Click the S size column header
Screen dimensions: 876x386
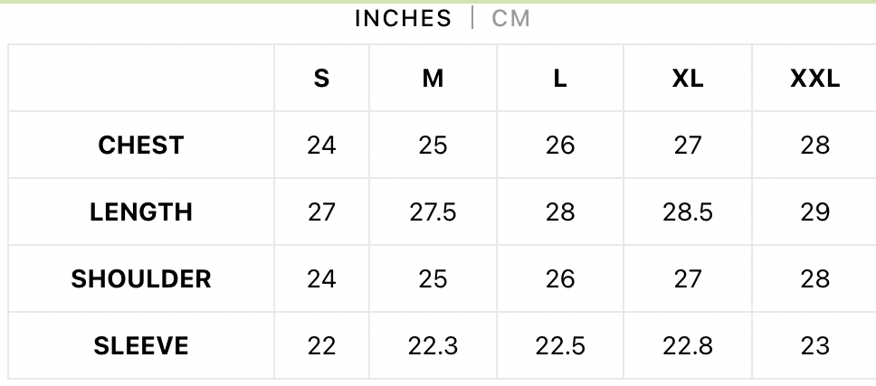click(x=321, y=79)
